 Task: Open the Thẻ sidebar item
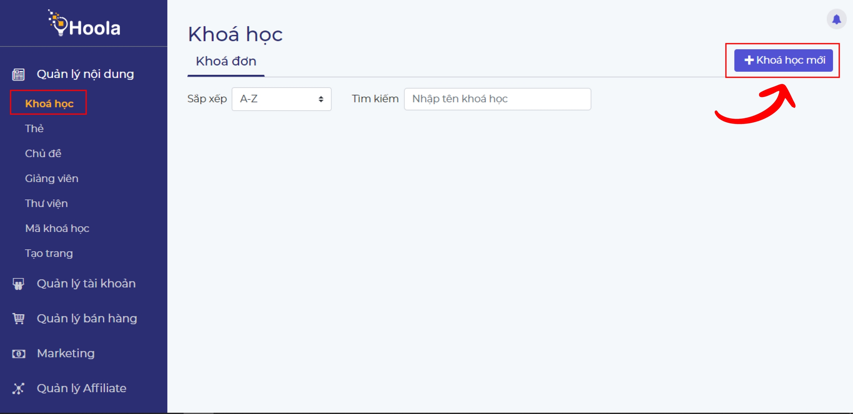click(34, 129)
